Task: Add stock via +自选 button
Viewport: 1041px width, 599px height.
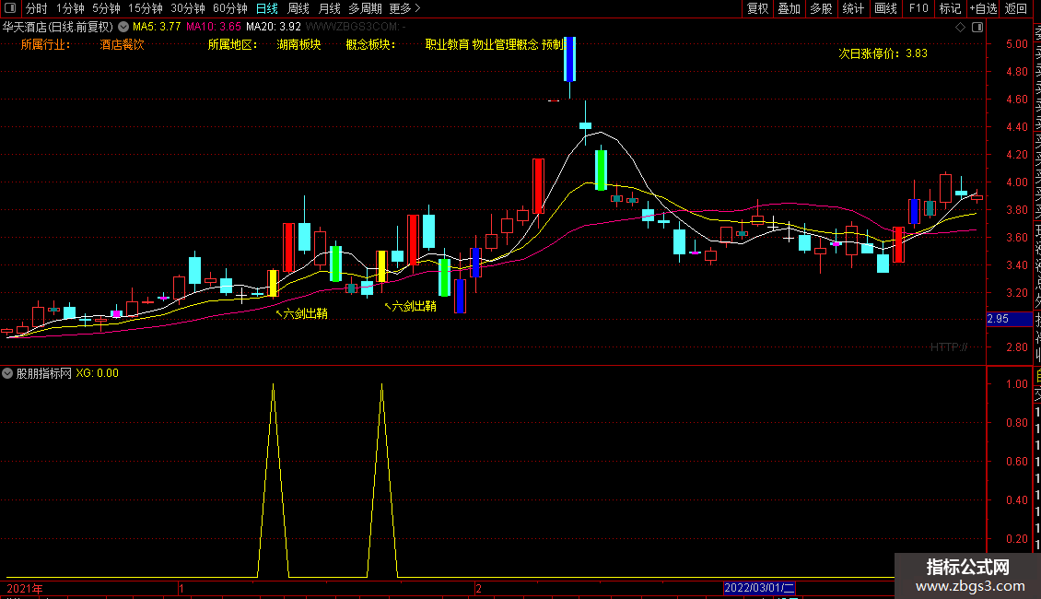Action: pos(983,8)
